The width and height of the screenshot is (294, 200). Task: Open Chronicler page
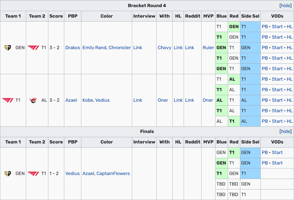coord(120,48)
